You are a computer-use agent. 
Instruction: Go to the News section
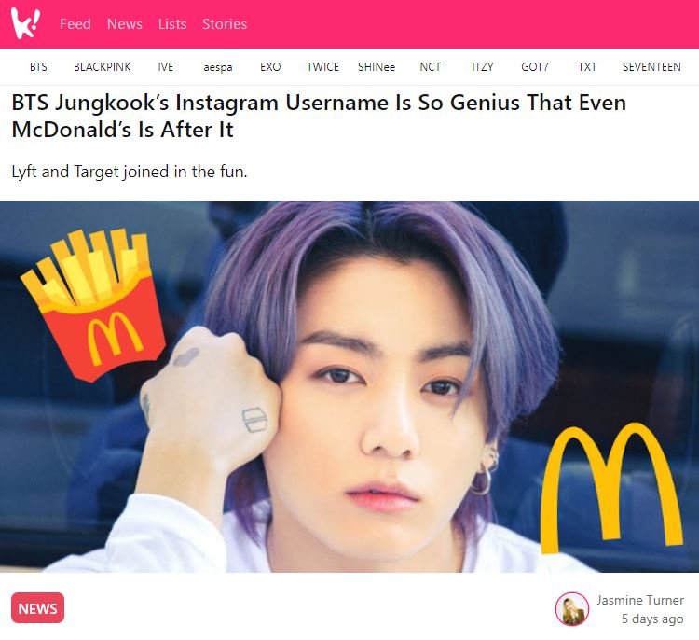tap(124, 24)
